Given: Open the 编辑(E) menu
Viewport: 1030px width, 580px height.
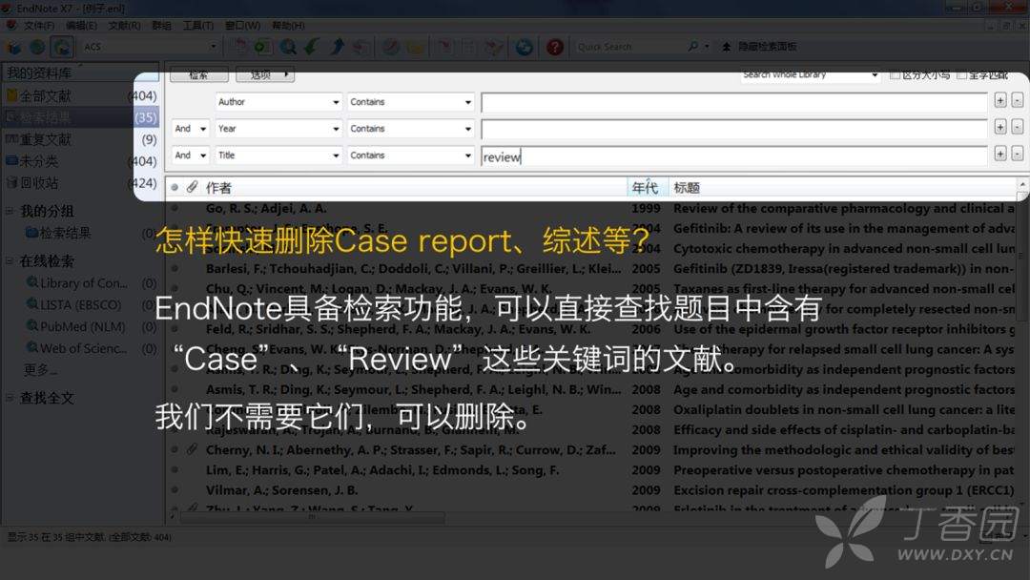Looking at the screenshot, I should [x=81, y=26].
